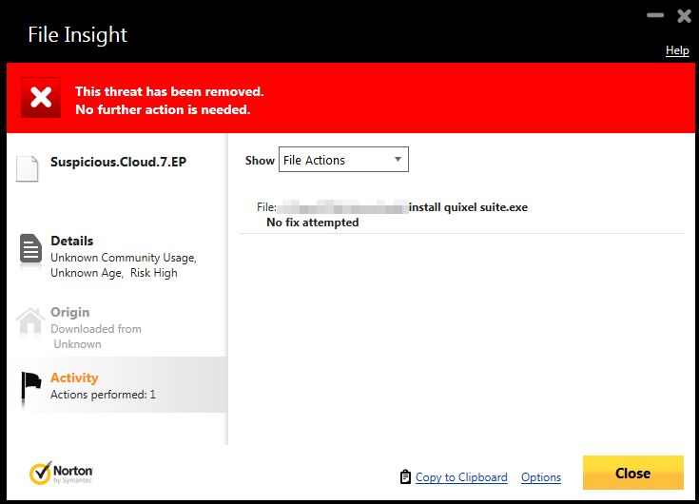
Task: Select the Activity tab
Action: pos(117,385)
